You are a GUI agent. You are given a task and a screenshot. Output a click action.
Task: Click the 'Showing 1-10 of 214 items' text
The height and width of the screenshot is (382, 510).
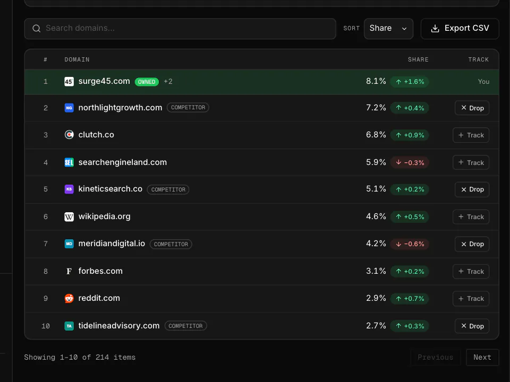point(80,357)
